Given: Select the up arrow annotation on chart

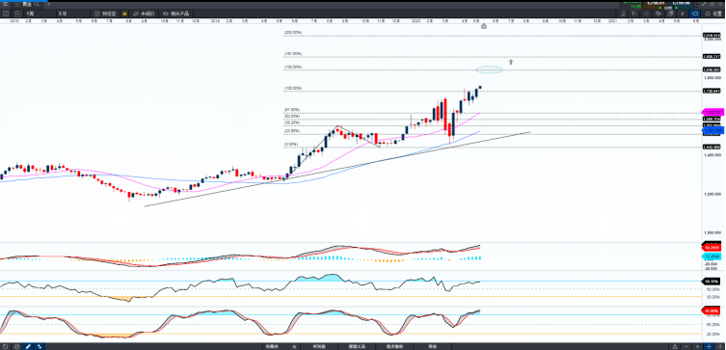Looking at the screenshot, I should coord(511,62).
